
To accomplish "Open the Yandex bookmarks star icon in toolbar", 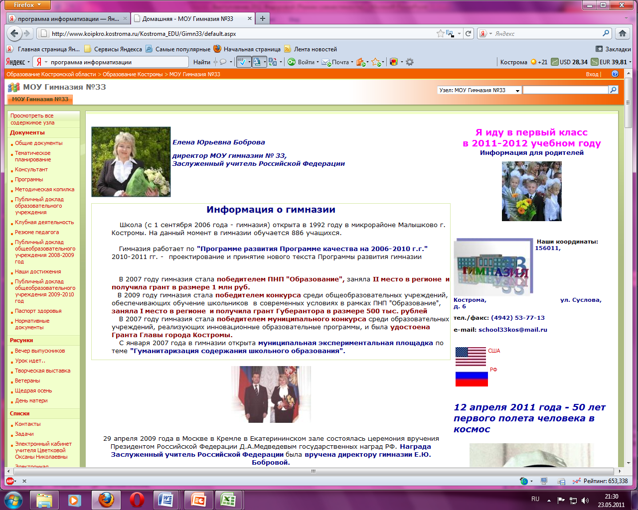I will [376, 62].
